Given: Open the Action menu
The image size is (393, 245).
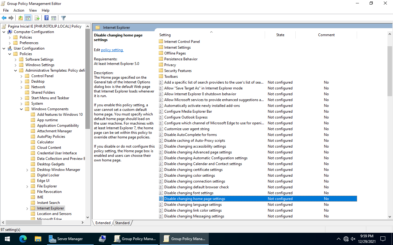Looking at the screenshot, I should click(x=19, y=10).
